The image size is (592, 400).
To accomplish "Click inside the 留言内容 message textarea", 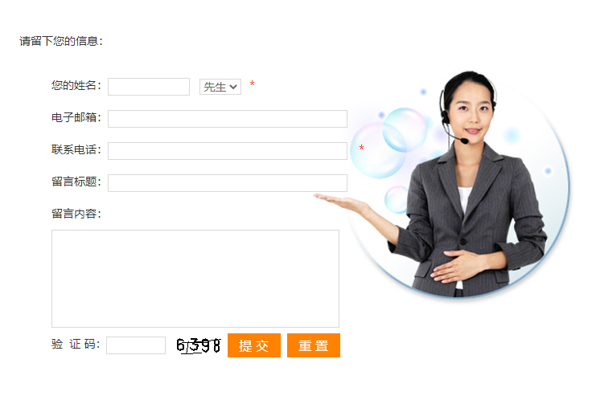I will pos(195,279).
